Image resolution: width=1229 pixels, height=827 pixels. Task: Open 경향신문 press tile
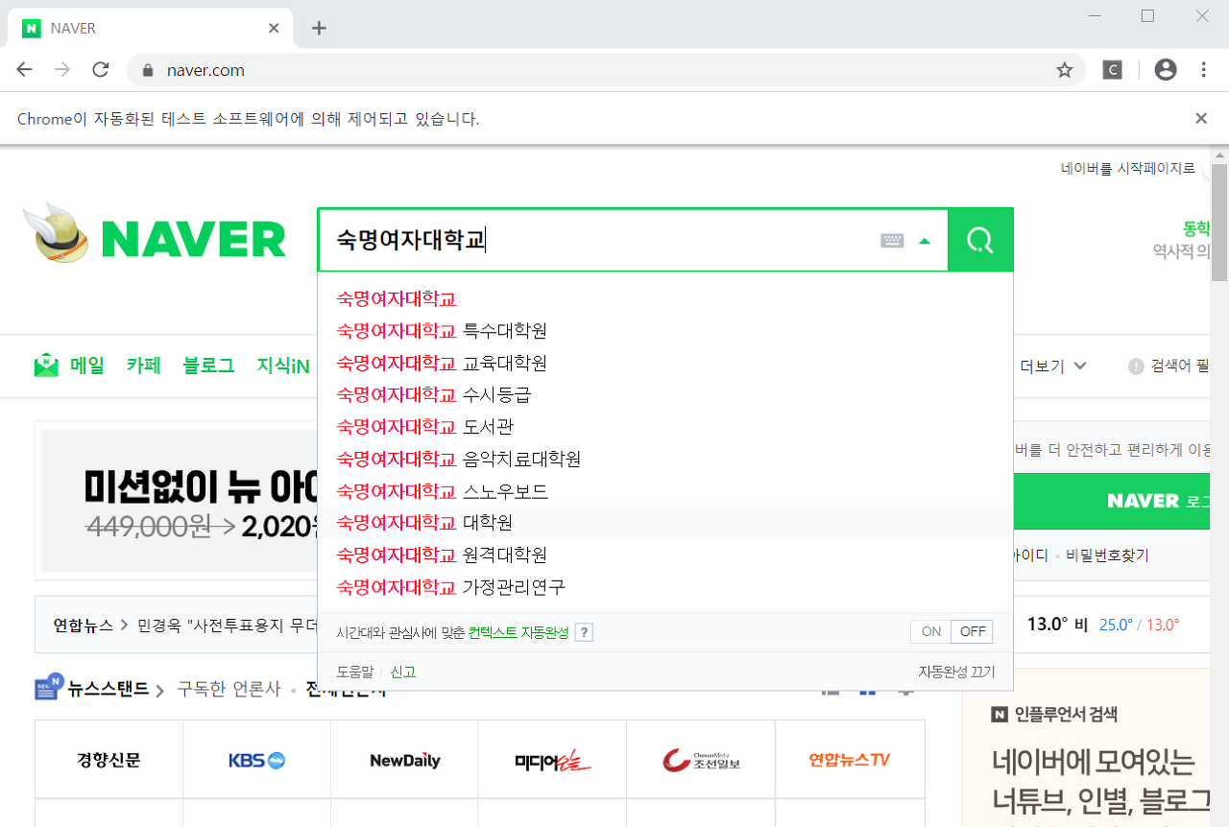click(x=108, y=760)
